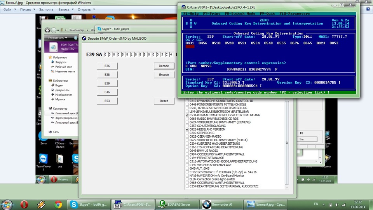The height and width of the screenshot is (210, 373).
Task: Click the SA digit box containing C
Action: 167,54
